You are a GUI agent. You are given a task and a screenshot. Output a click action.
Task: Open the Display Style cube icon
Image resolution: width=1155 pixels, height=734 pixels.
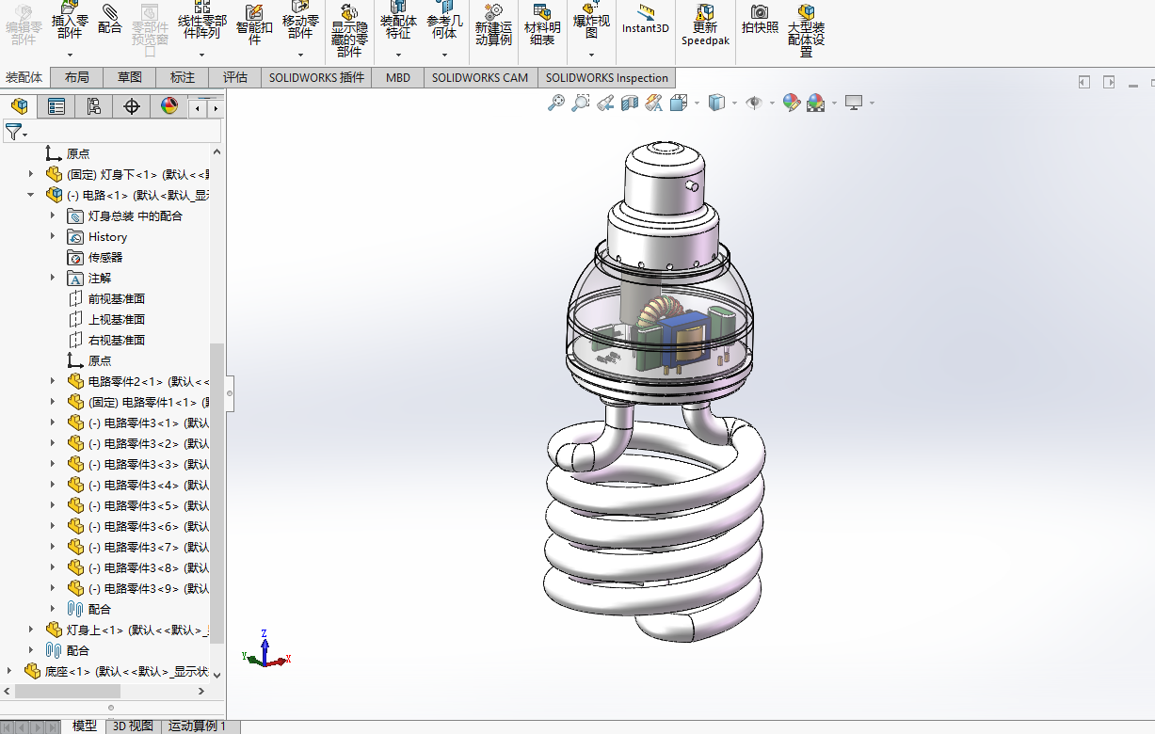click(717, 103)
